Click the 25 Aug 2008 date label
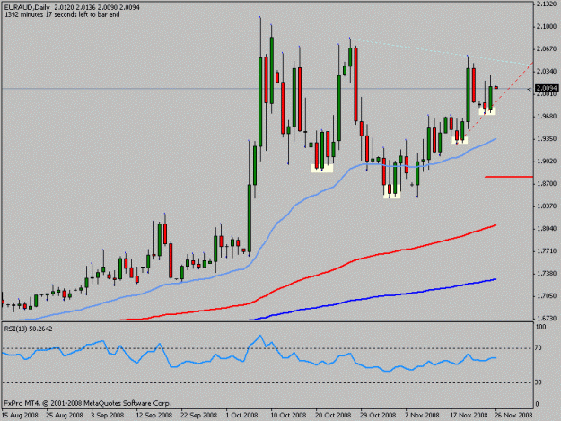 (x=65, y=415)
